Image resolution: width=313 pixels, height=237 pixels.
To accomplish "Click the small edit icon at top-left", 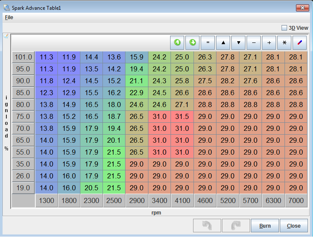I will pos(6,36).
